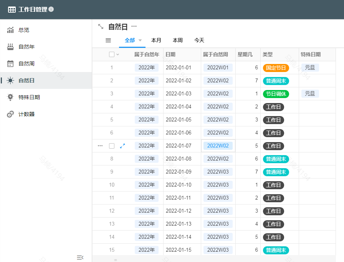This screenshot has width=344, height=262.
Task: Click the expand arrows icon beside 自然日 title
Action: click(101, 26)
